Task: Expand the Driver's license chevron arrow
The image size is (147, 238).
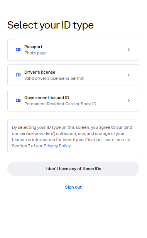Action: [128, 75]
